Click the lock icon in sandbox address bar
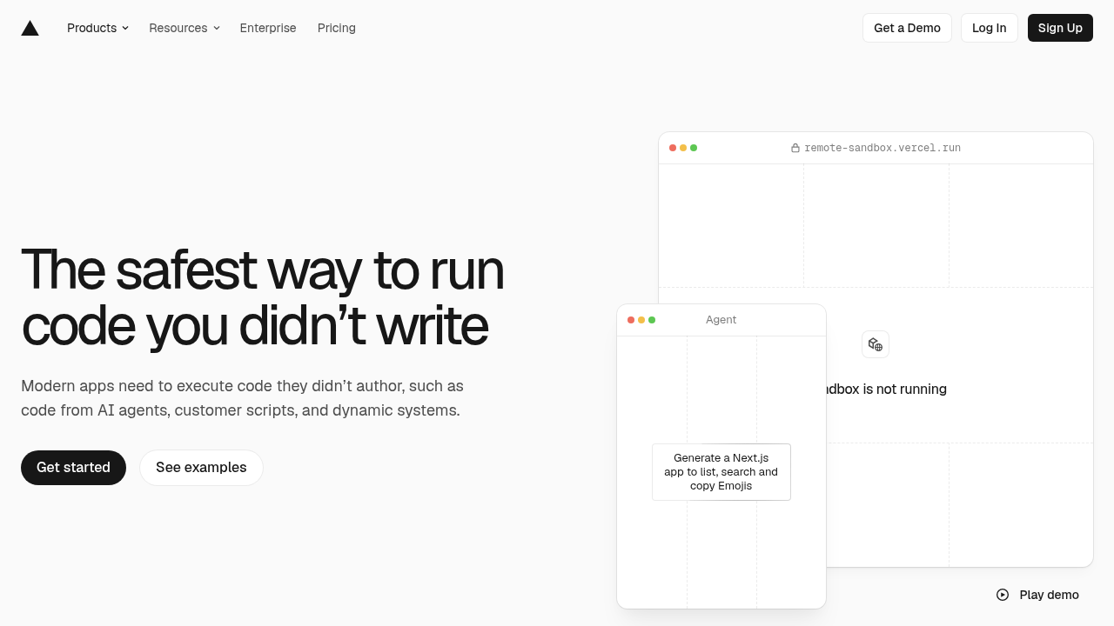Screen dimensions: 1114x626 click(x=795, y=148)
